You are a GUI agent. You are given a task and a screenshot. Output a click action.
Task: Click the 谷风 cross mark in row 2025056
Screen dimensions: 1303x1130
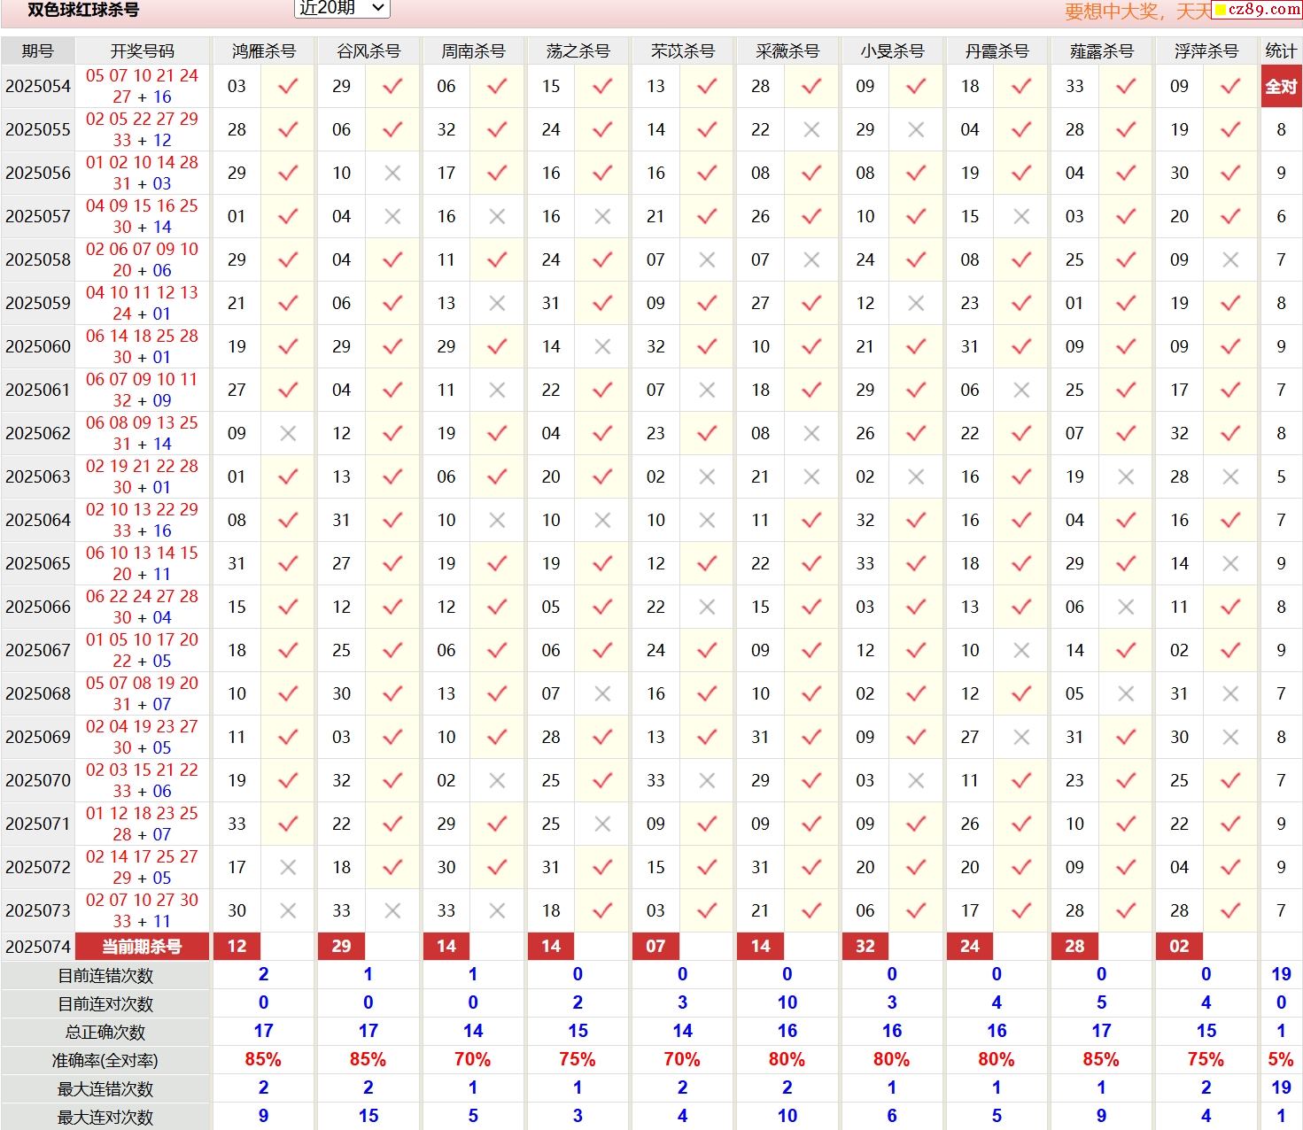coord(392,174)
